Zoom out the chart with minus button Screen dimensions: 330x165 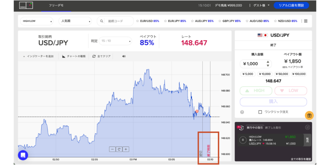click(x=112, y=149)
